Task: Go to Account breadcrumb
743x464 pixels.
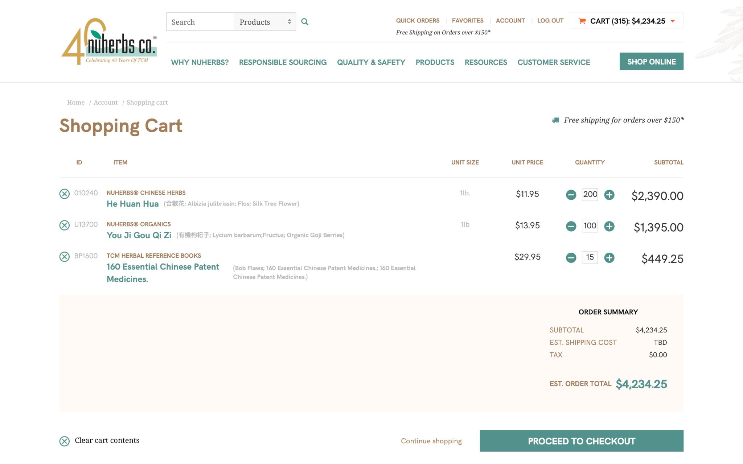Action: 106,103
